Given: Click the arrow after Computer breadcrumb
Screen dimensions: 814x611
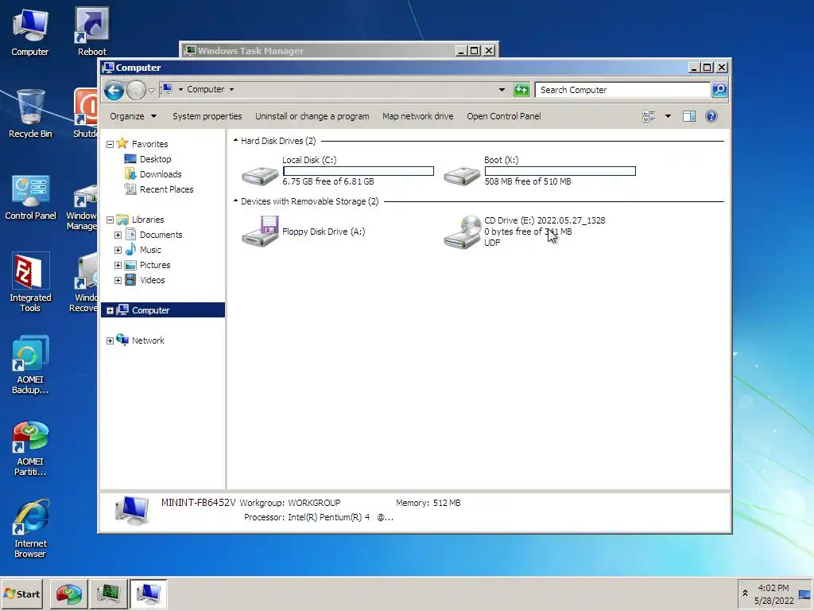Looking at the screenshot, I should pos(231,89).
